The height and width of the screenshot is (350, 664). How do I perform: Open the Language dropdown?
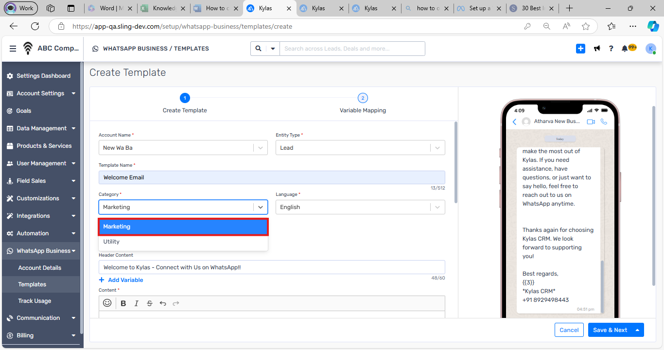pyautogui.click(x=360, y=207)
